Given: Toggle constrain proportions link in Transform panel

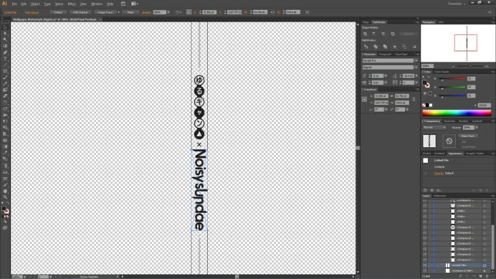Looking at the screenshot, I should pos(414,99).
